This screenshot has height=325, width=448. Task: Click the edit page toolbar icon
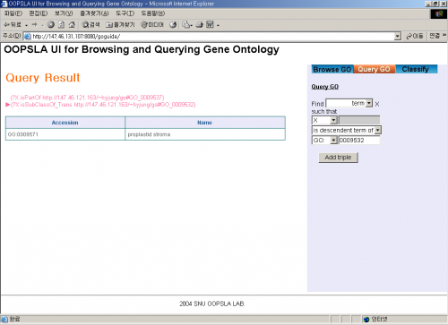pyautogui.click(x=210, y=25)
